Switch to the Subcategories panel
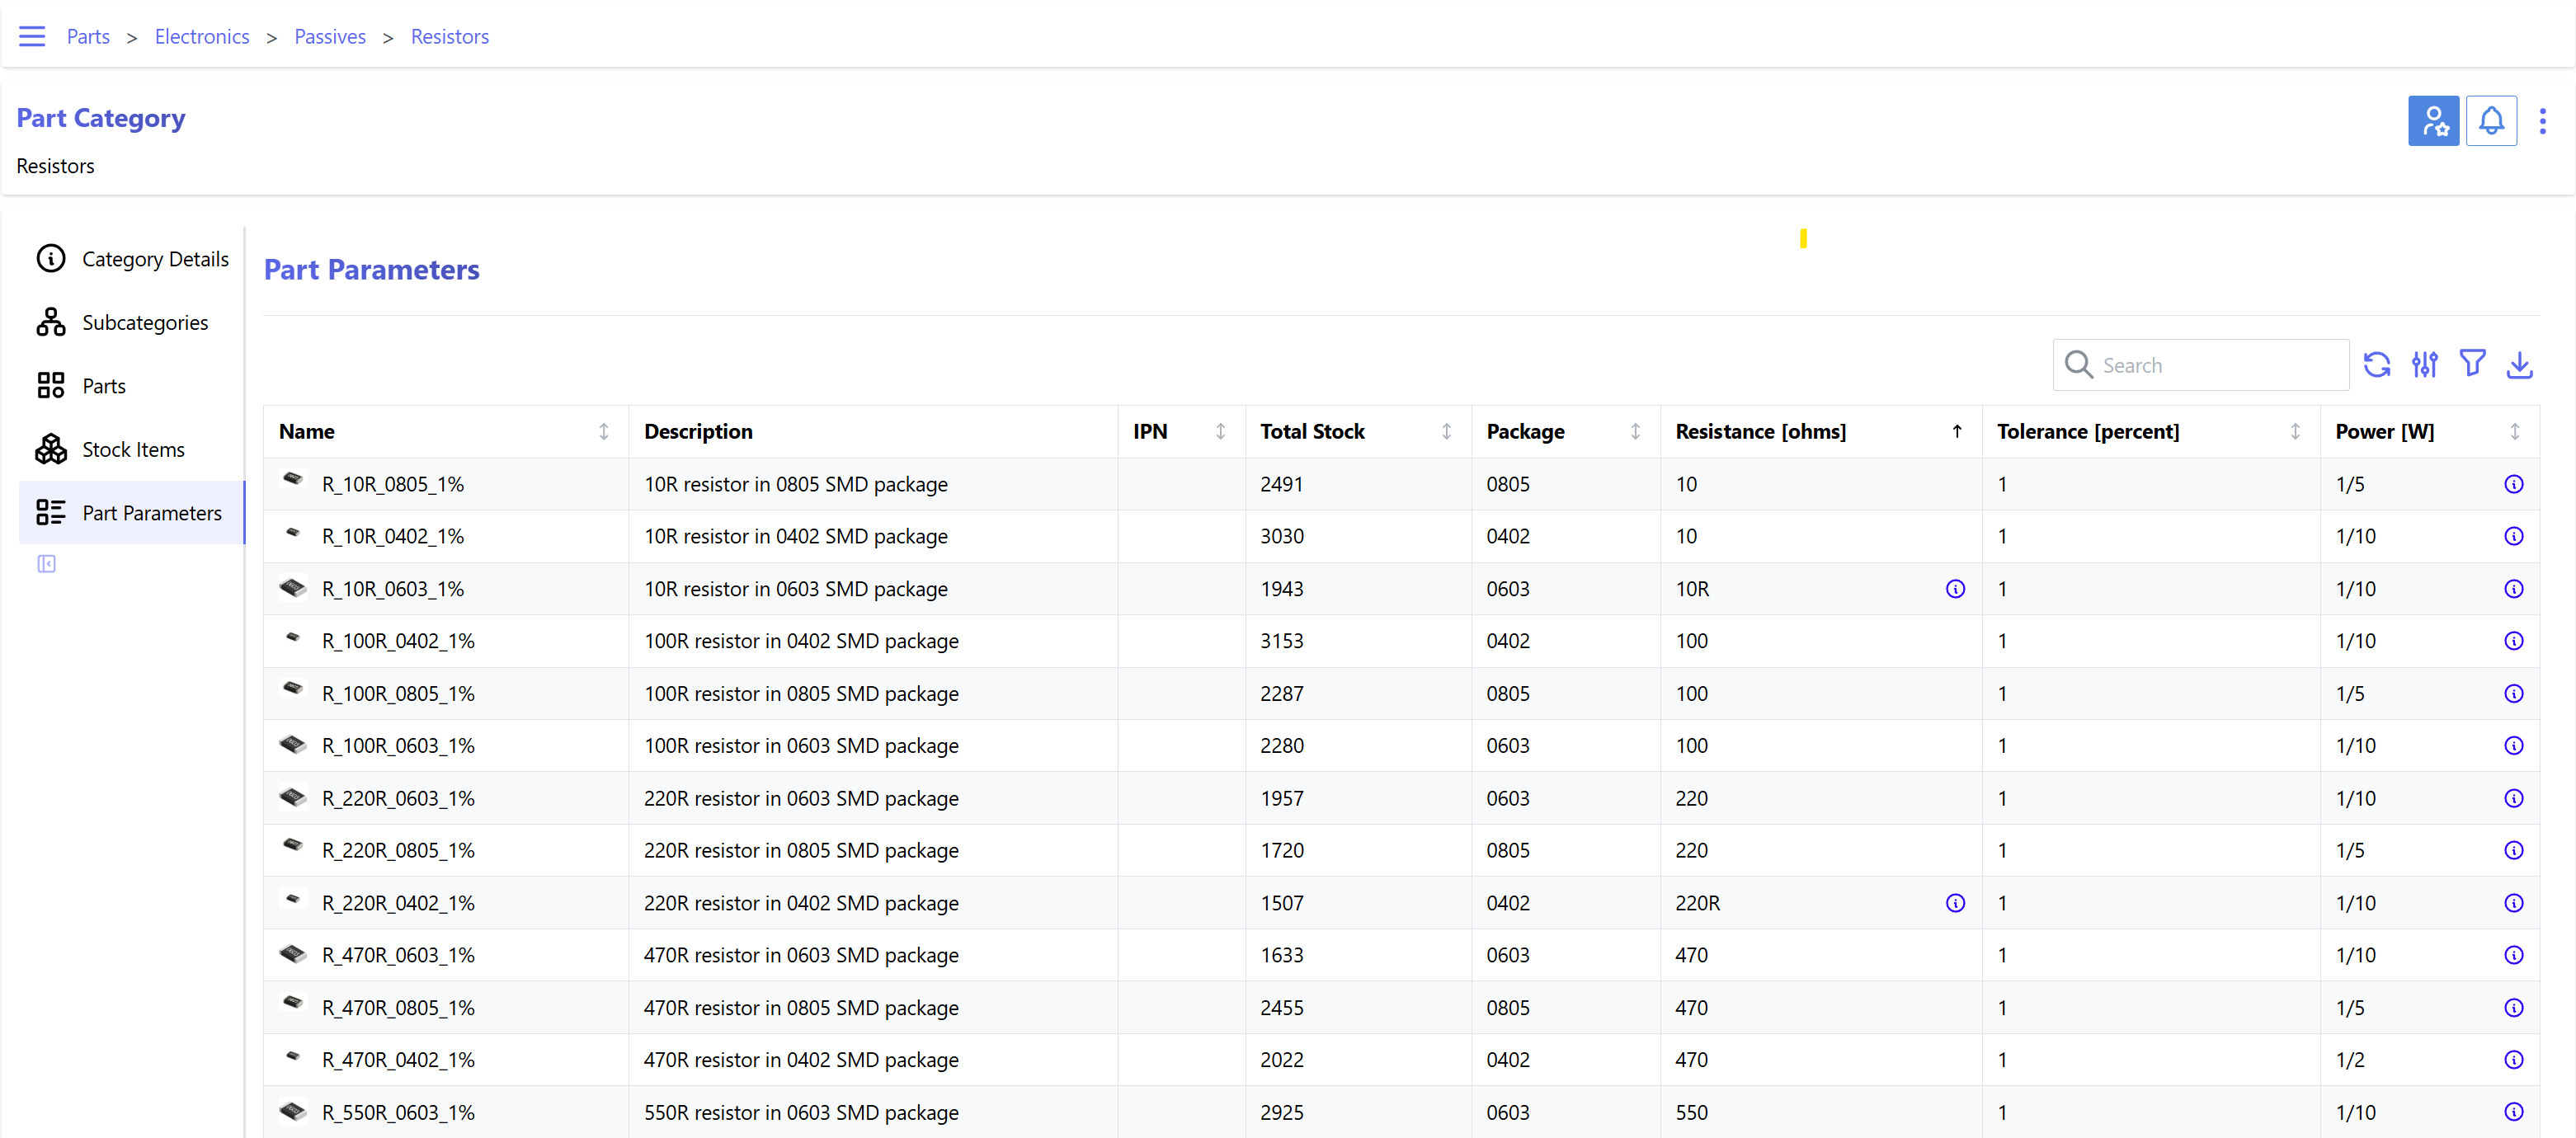2576x1138 pixels. coord(144,323)
